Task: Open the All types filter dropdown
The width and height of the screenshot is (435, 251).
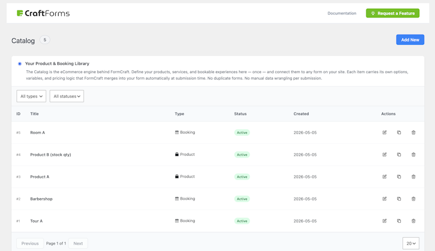Action: [x=31, y=96]
